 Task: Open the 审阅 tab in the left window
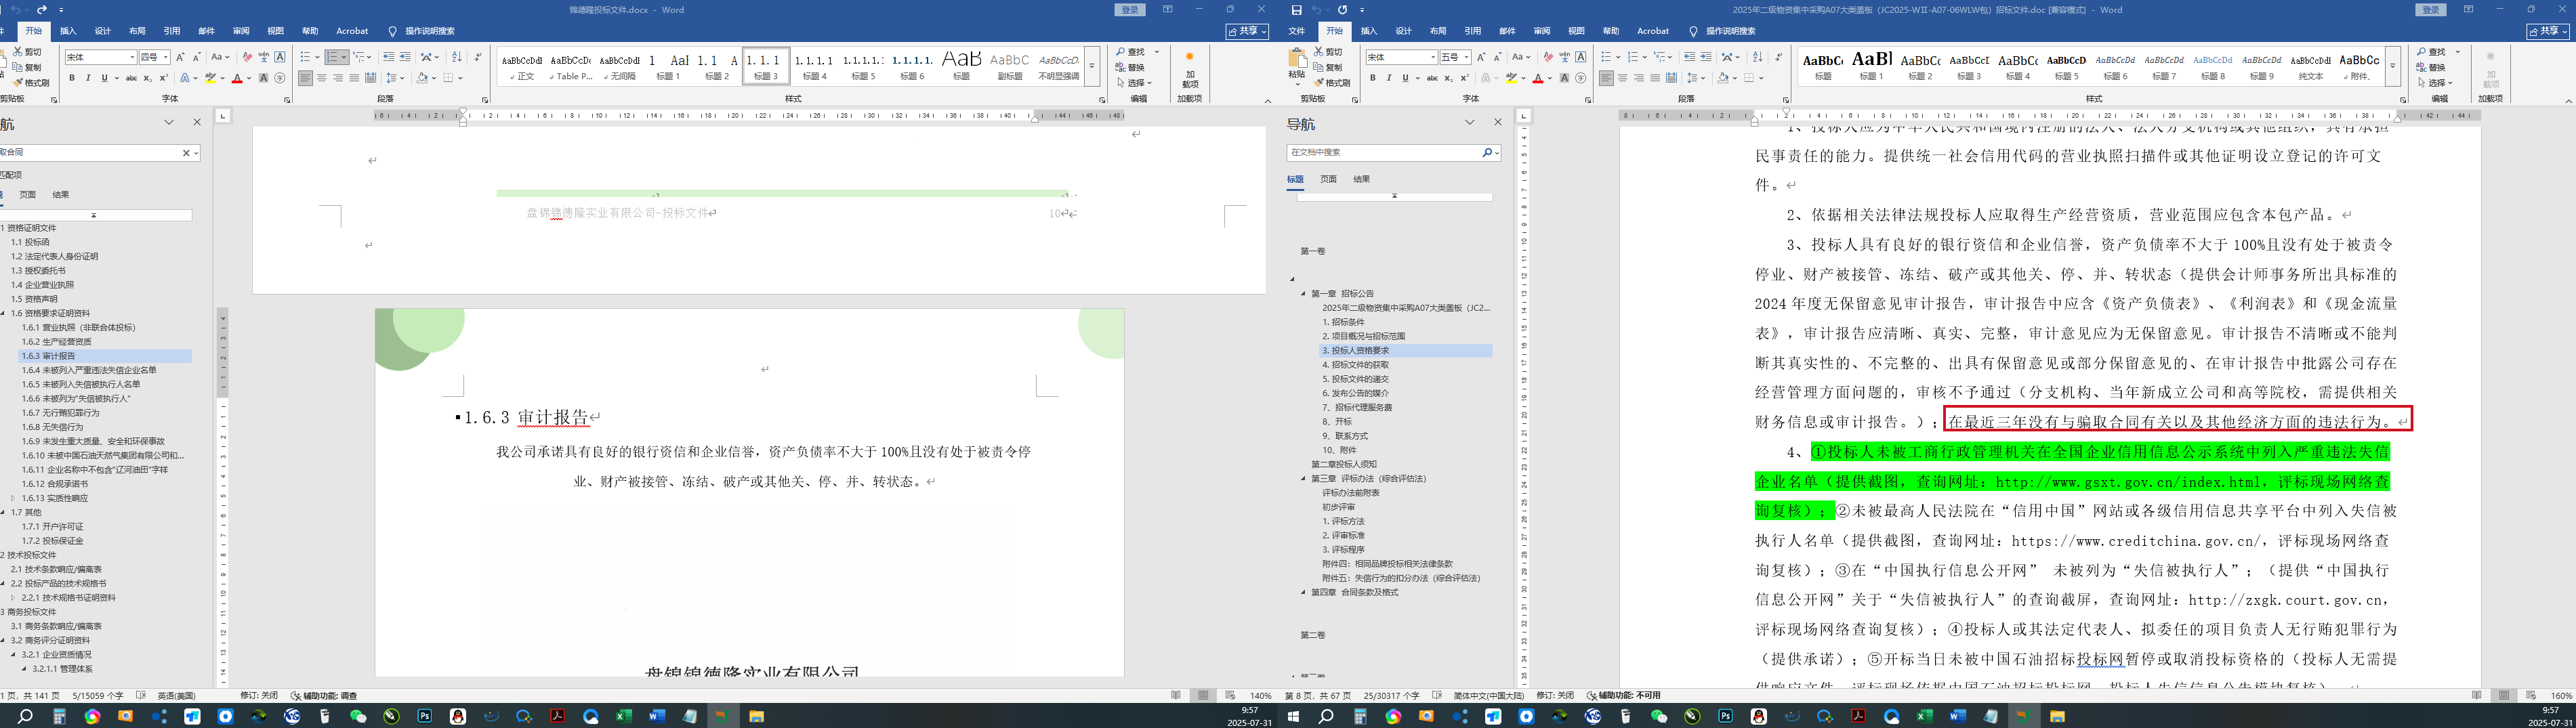pyautogui.click(x=241, y=31)
